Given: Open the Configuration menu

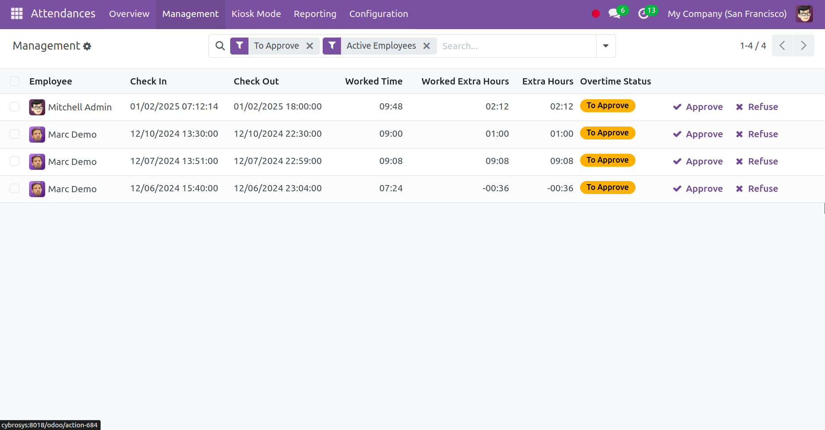Looking at the screenshot, I should click(x=379, y=14).
